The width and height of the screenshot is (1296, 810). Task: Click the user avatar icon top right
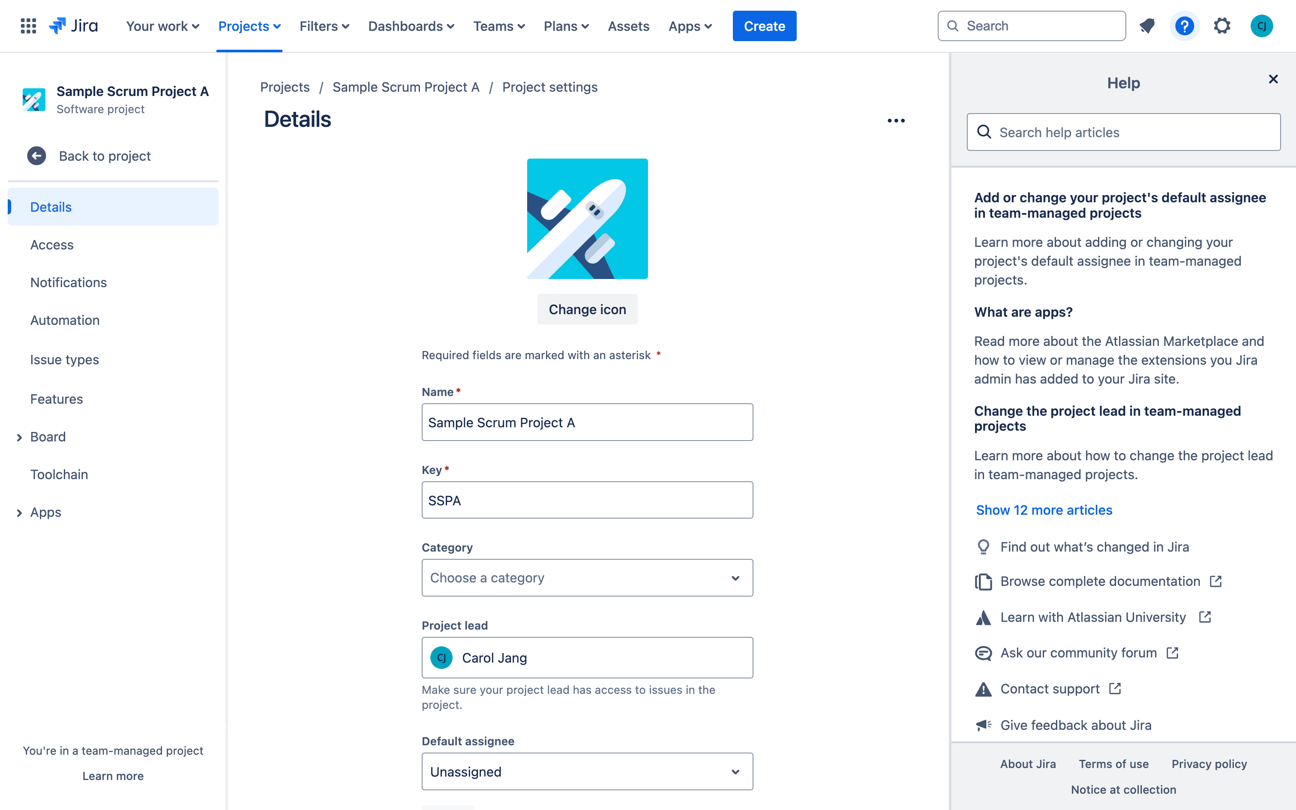(x=1263, y=25)
